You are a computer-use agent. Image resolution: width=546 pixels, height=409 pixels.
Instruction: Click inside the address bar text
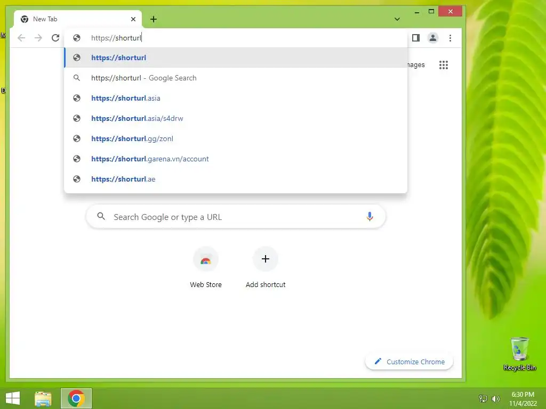(116, 38)
